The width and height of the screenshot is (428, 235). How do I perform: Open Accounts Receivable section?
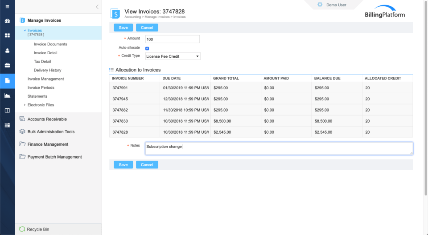pyautogui.click(x=47, y=119)
